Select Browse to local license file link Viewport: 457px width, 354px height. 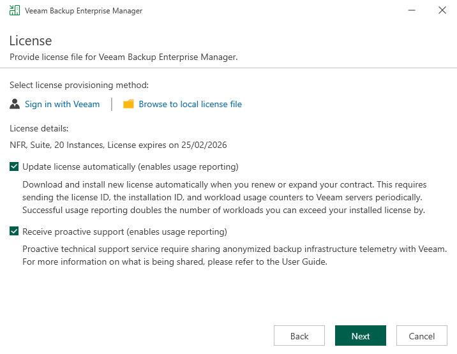(x=190, y=104)
